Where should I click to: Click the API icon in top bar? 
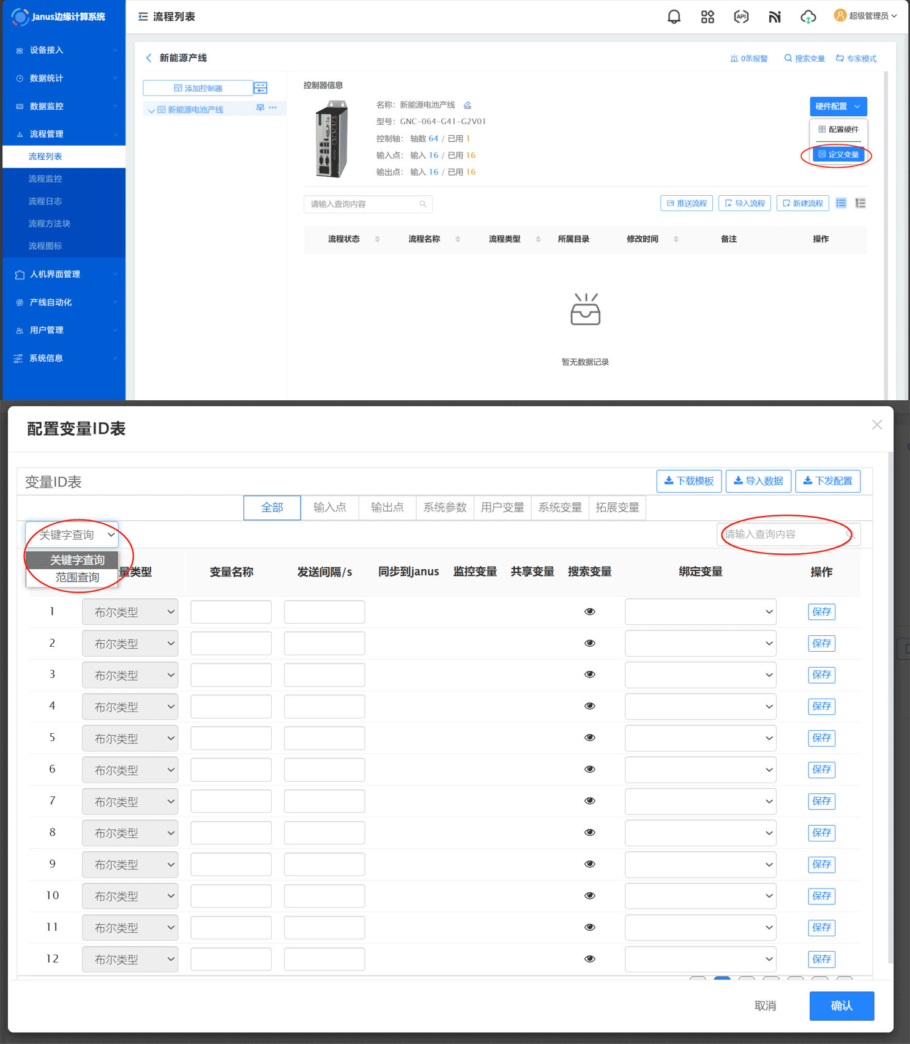click(741, 17)
